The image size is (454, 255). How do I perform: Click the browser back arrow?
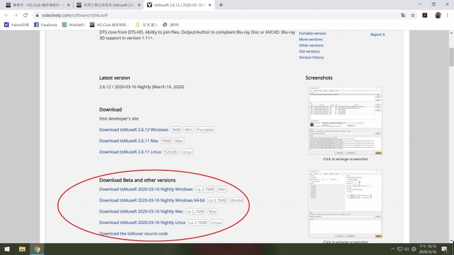6,15
